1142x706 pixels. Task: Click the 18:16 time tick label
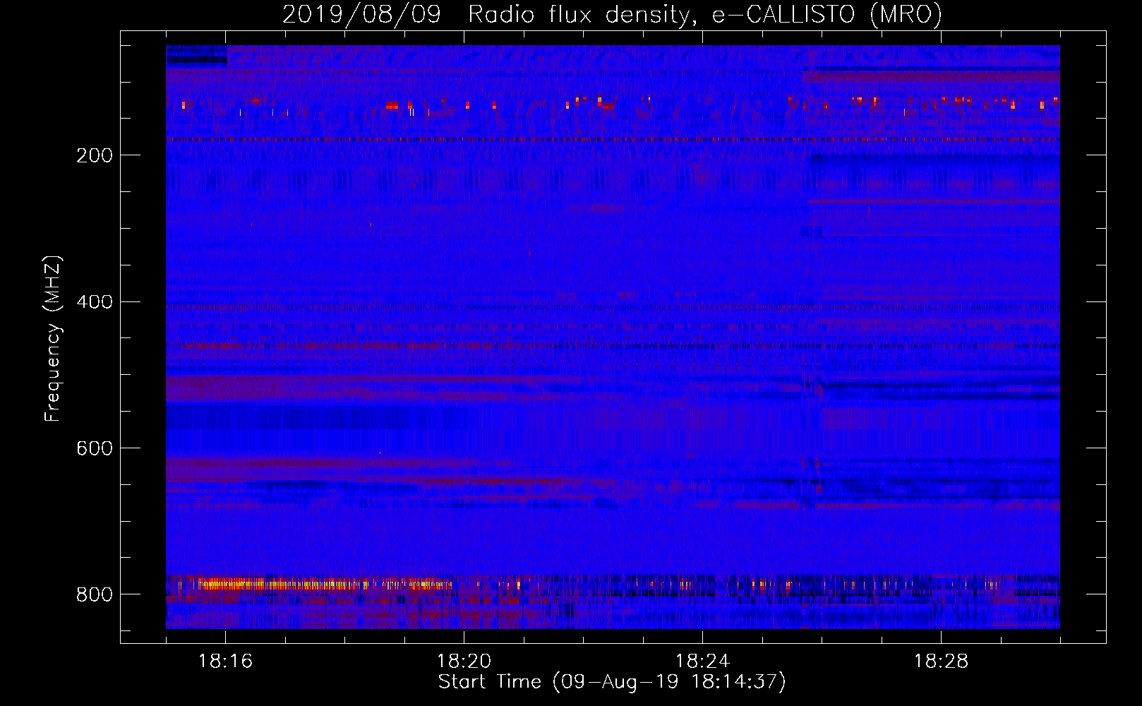(x=226, y=662)
